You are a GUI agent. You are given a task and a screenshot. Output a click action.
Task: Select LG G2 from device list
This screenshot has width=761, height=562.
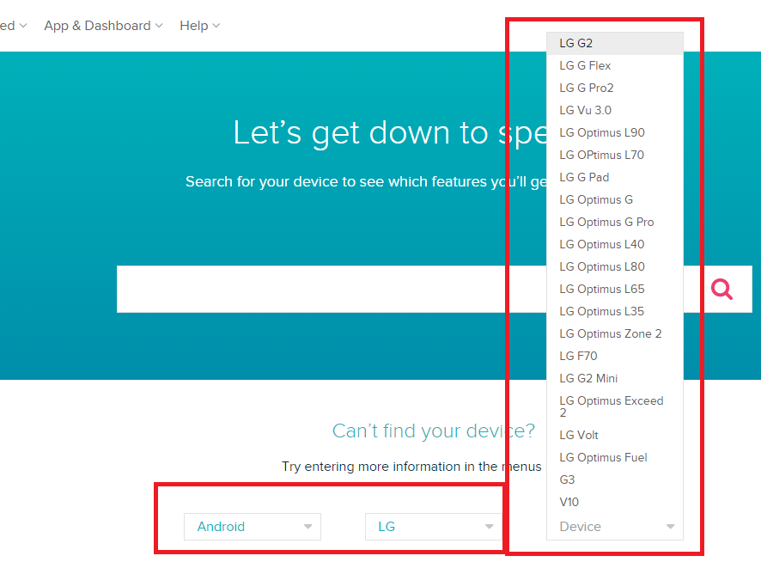click(x=615, y=43)
